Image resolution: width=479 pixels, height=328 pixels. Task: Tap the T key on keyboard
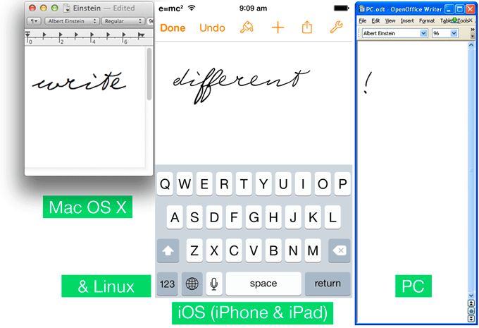tap(244, 184)
